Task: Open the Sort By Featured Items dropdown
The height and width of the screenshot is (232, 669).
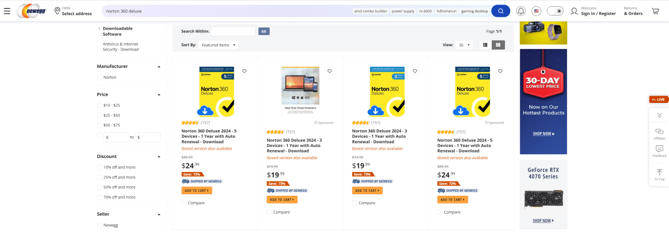Action: point(219,45)
